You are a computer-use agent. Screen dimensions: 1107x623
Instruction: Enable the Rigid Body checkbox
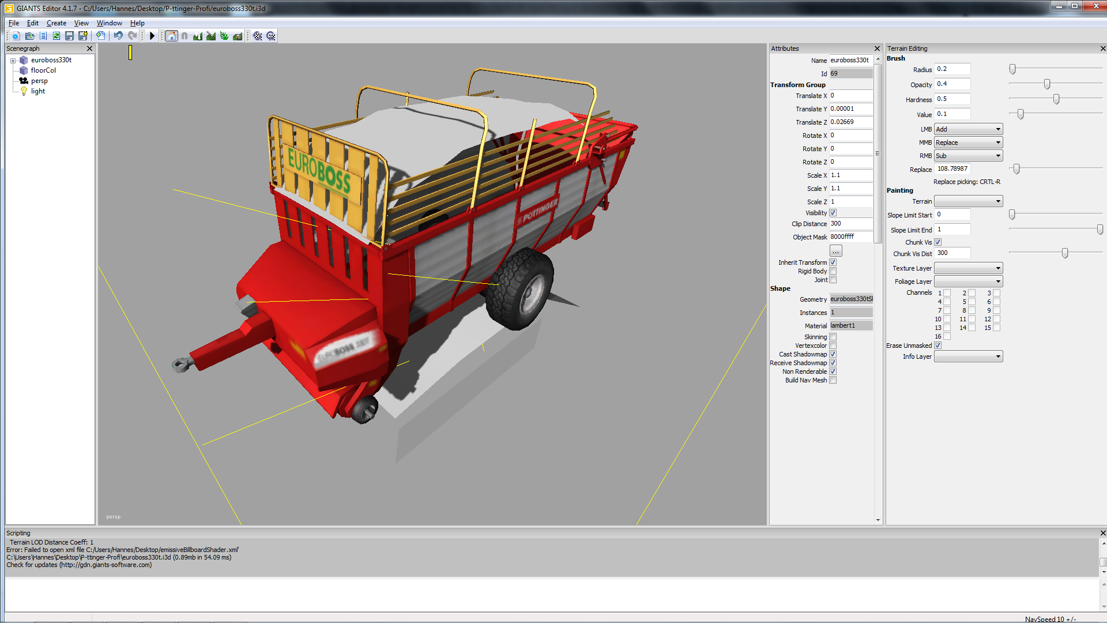click(833, 271)
